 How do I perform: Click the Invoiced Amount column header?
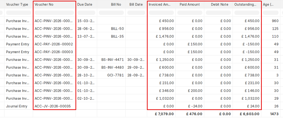click(161, 5)
